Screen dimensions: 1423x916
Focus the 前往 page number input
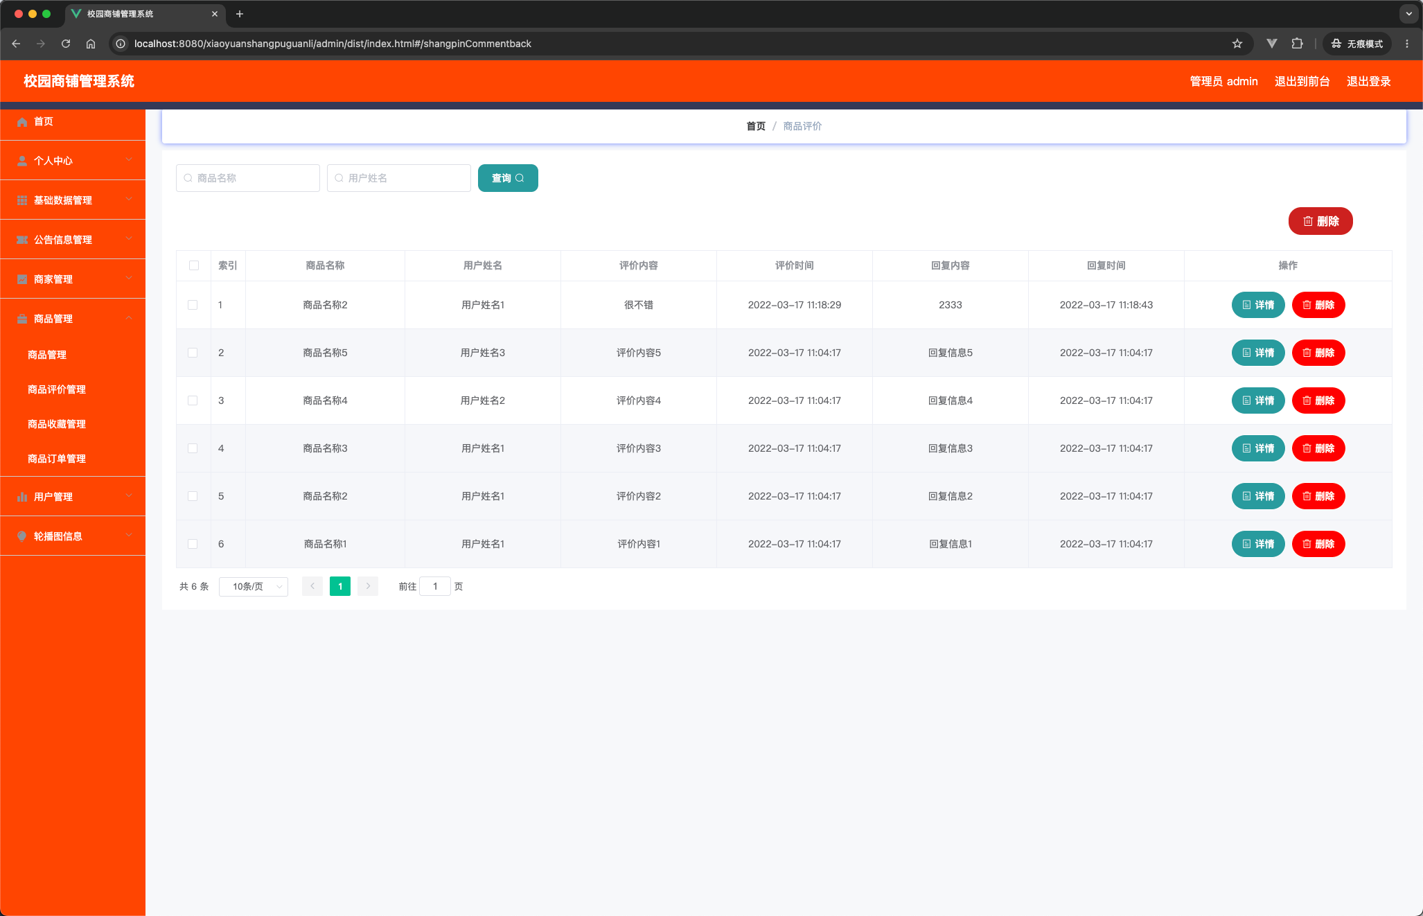tap(435, 586)
